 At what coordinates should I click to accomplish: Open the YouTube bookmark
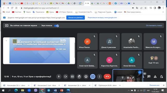tap(17, 12)
